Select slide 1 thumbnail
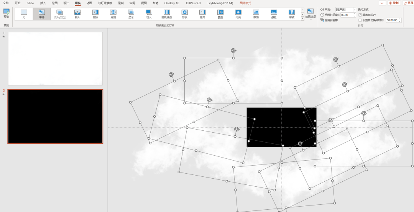The height and width of the screenshot is (212, 414). (x=55, y=59)
